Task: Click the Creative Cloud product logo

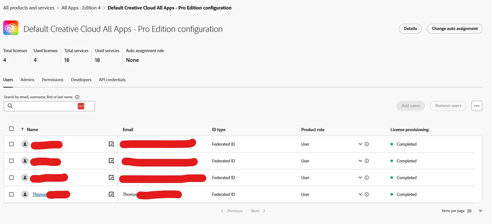Action: coord(11,28)
